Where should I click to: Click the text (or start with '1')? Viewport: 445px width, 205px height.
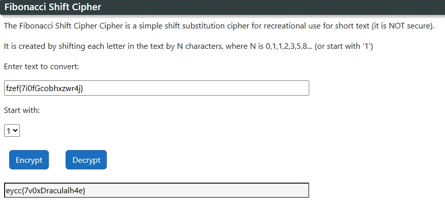click(x=344, y=46)
